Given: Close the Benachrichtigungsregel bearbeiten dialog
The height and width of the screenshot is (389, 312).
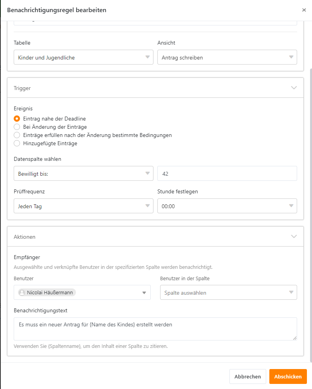Looking at the screenshot, I should [x=304, y=10].
